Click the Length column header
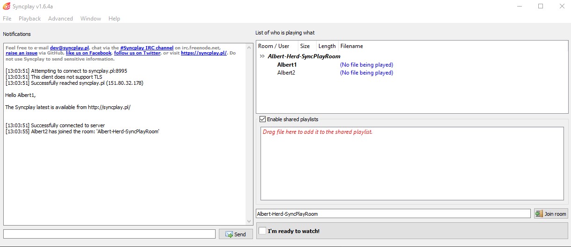This screenshot has width=571, height=247. (x=327, y=46)
